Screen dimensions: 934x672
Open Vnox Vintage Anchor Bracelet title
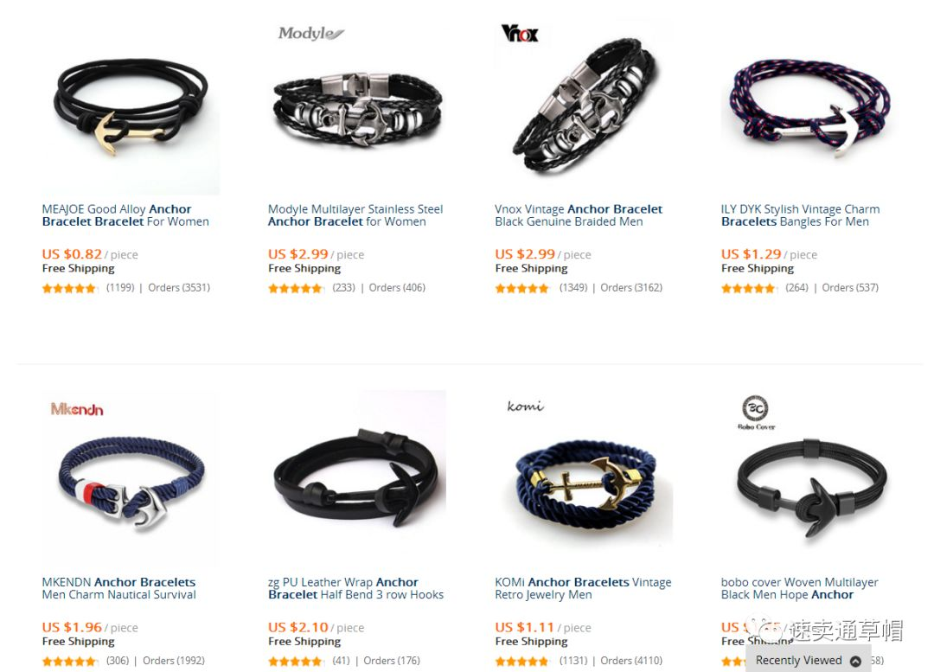point(578,215)
